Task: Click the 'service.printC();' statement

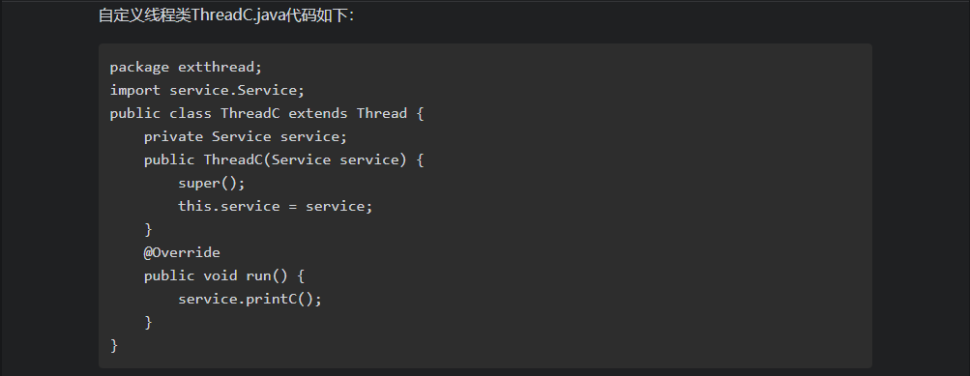Action: [250, 299]
